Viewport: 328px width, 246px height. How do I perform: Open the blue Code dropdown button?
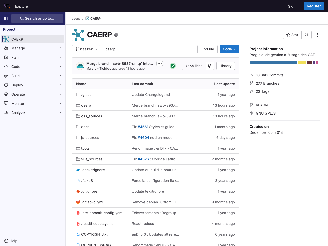[x=229, y=49]
